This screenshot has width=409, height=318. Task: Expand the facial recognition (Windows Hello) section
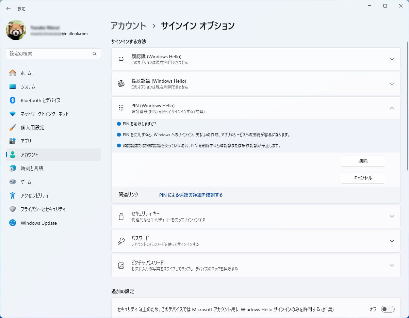coord(392,59)
